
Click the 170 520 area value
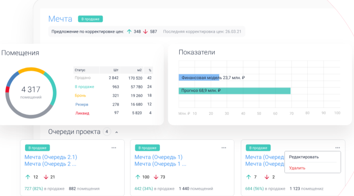[135, 78]
